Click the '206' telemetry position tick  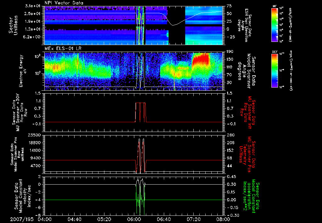click(x=230, y=143)
